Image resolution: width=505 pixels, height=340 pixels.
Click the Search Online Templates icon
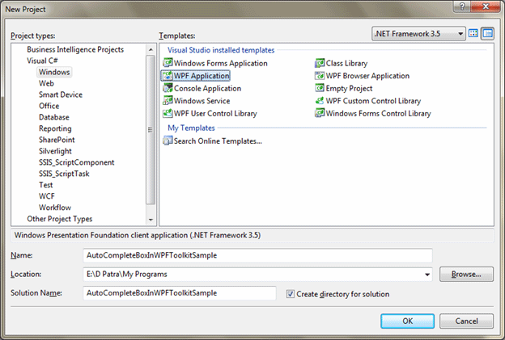(x=168, y=141)
